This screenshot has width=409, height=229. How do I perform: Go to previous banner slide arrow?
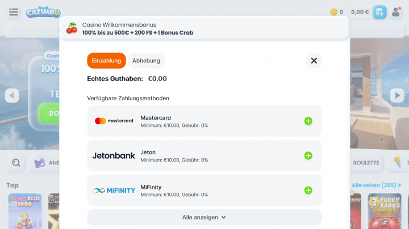[12, 95]
